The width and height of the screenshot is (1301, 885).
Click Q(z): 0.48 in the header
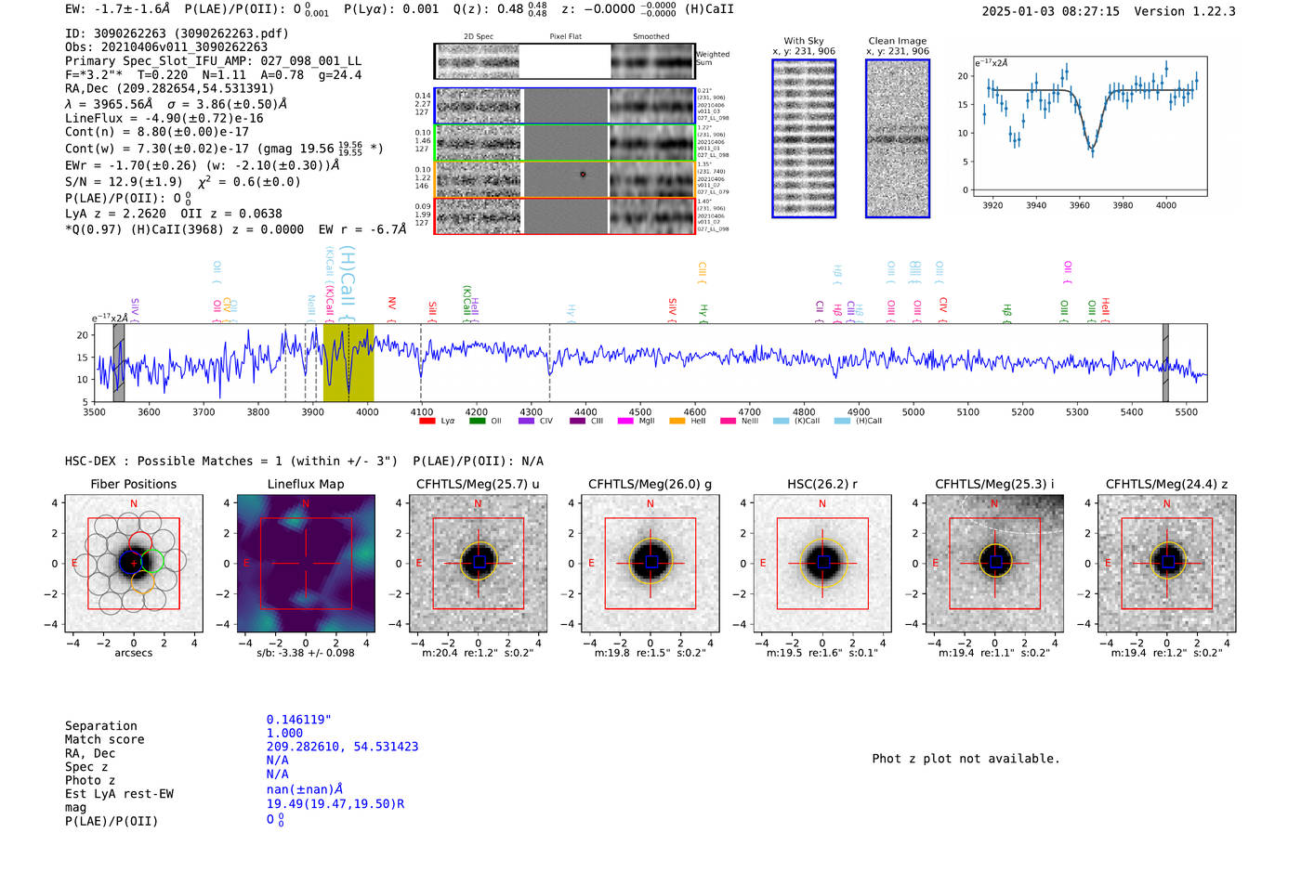pyautogui.click(x=500, y=9)
